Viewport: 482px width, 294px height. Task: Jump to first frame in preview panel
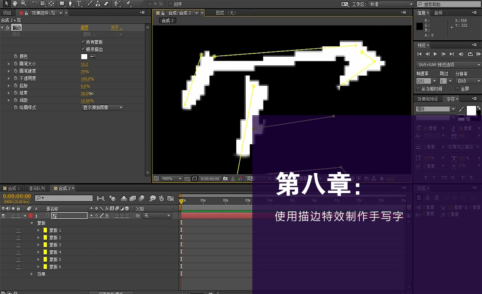coord(419,54)
